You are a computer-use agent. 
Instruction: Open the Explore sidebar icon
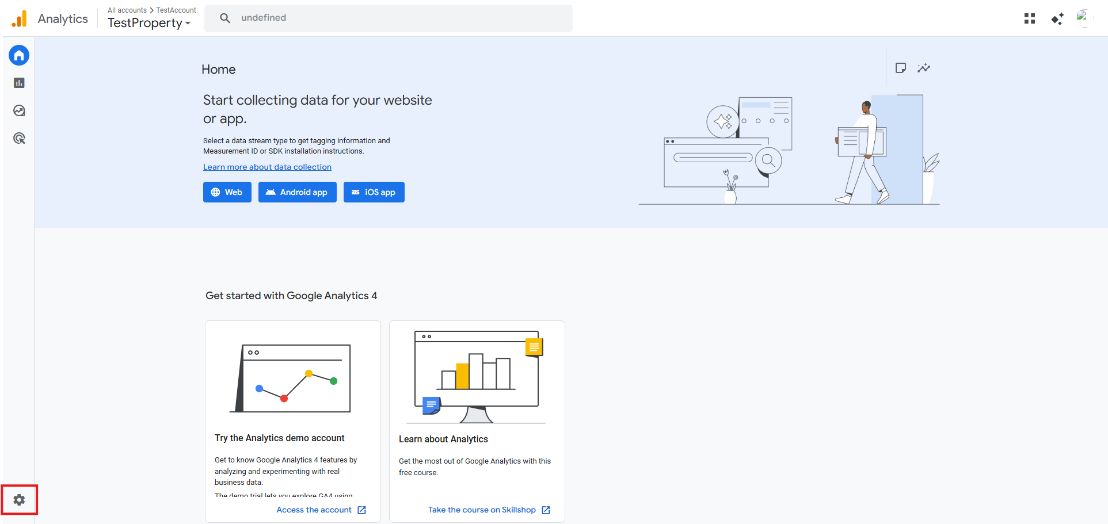coord(19,110)
